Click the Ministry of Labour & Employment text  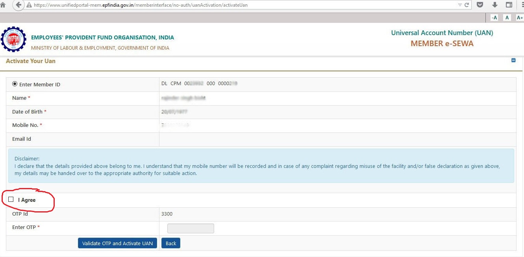click(100, 48)
